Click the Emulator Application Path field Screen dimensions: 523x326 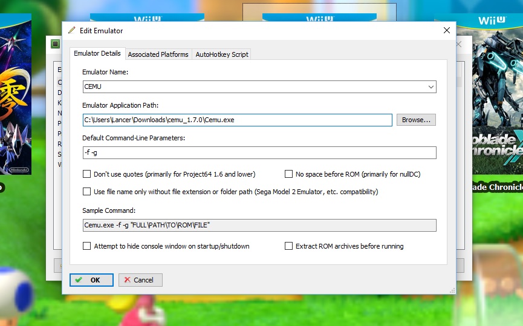[238, 120]
